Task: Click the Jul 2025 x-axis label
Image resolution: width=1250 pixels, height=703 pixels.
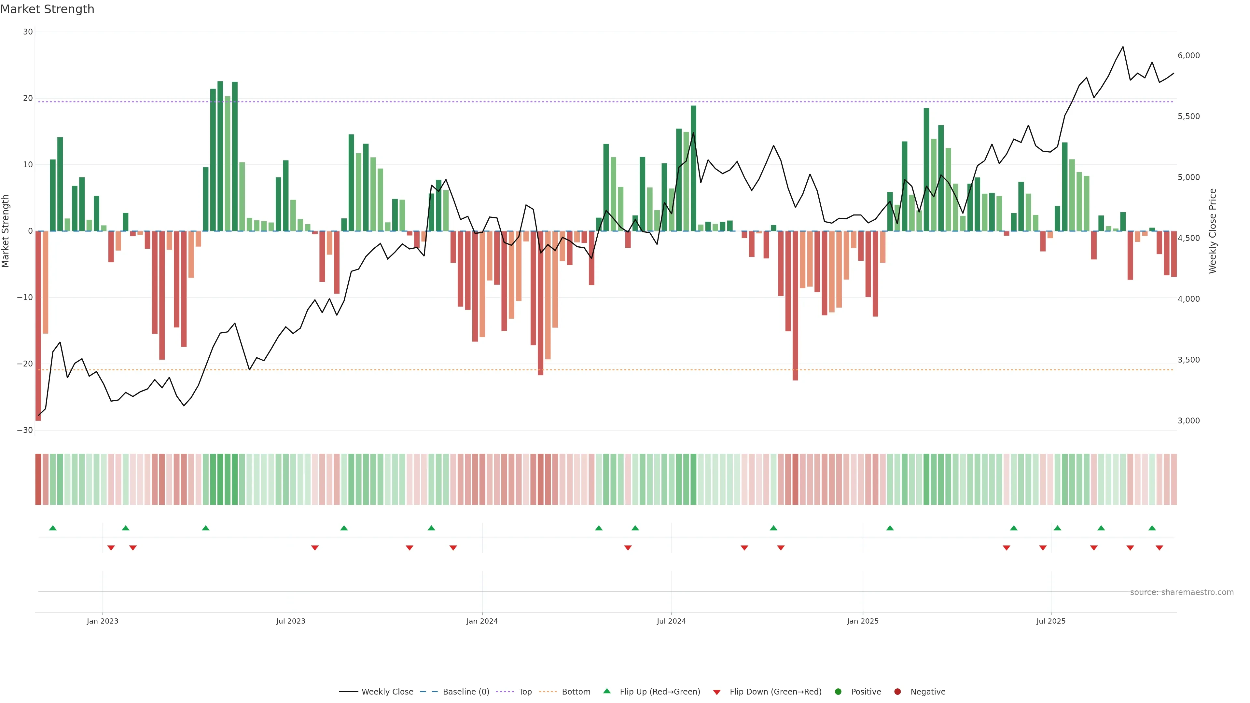Action: 1050,621
